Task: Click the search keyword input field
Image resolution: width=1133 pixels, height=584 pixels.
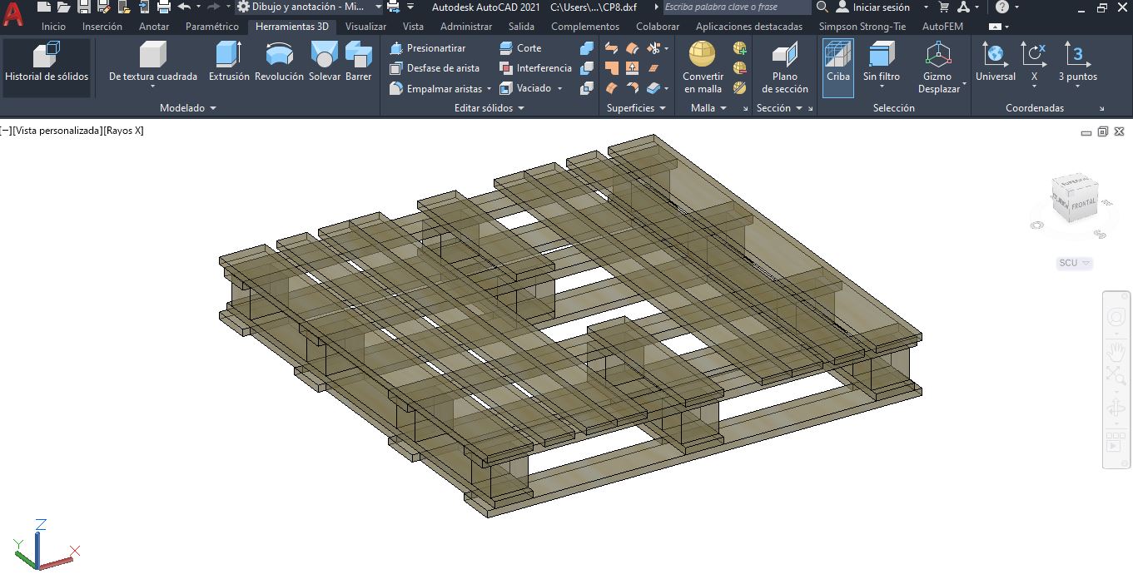Action: (736, 7)
